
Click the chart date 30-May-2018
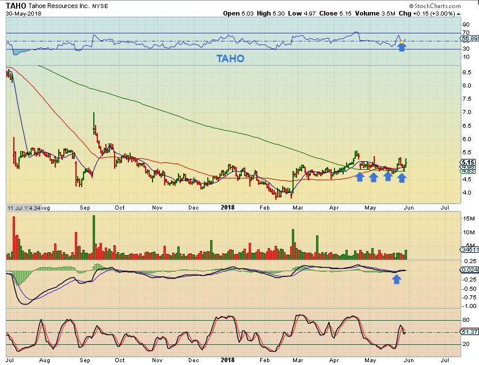(x=23, y=14)
